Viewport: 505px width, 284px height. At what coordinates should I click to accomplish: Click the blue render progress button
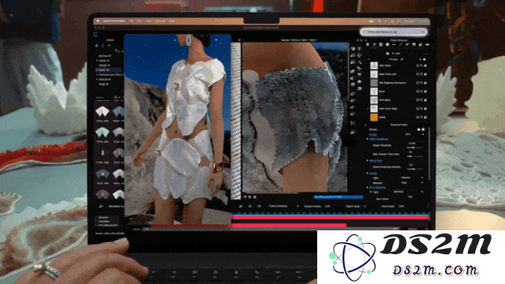pyautogui.click(x=339, y=196)
